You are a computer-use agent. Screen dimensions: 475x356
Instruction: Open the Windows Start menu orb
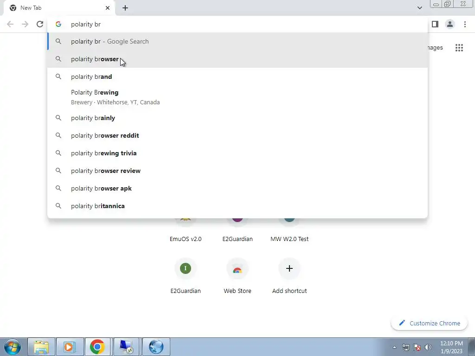(x=12, y=347)
